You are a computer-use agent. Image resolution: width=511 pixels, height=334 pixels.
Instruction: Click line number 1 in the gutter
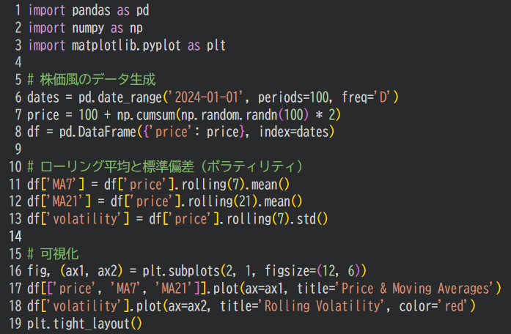(x=18, y=10)
